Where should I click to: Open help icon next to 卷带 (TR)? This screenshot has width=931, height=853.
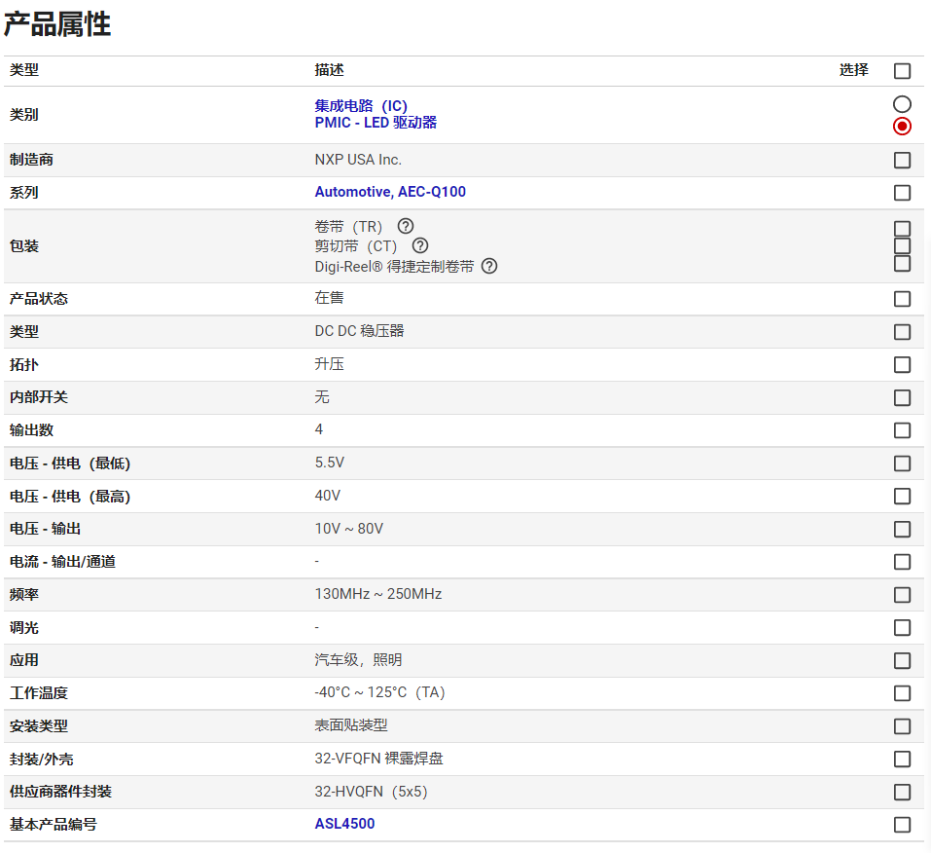406,226
